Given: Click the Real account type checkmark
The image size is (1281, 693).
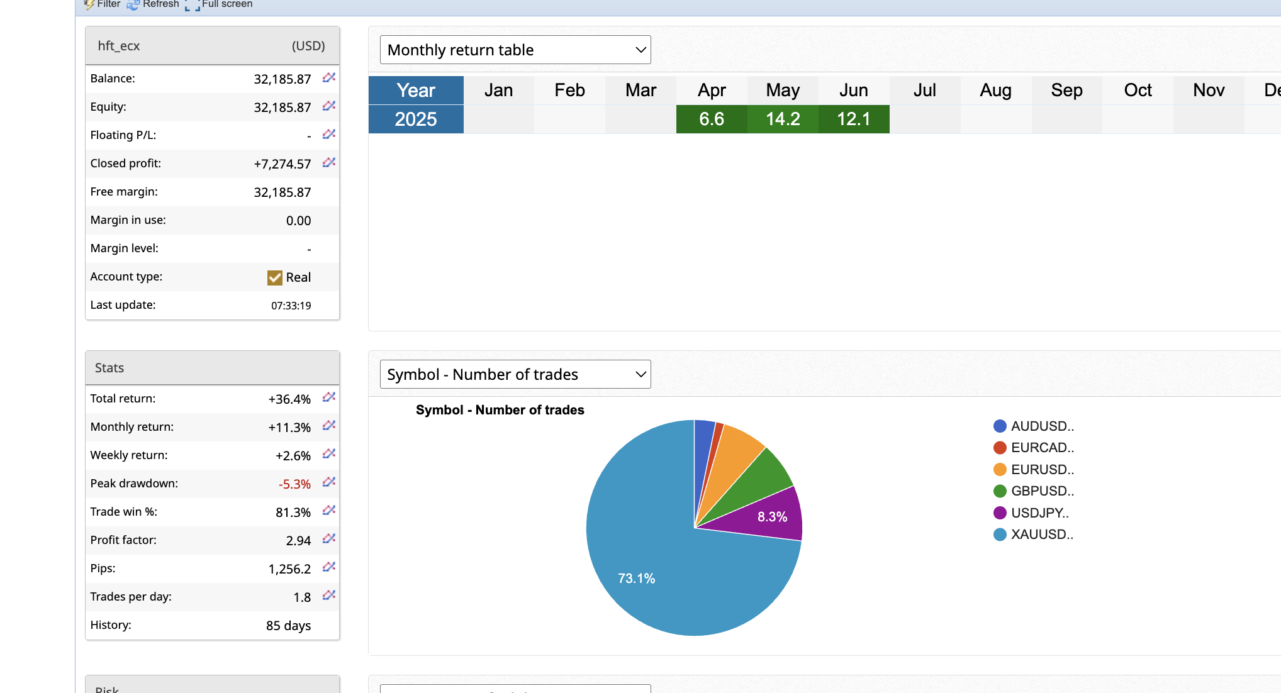Looking at the screenshot, I should click(275, 277).
